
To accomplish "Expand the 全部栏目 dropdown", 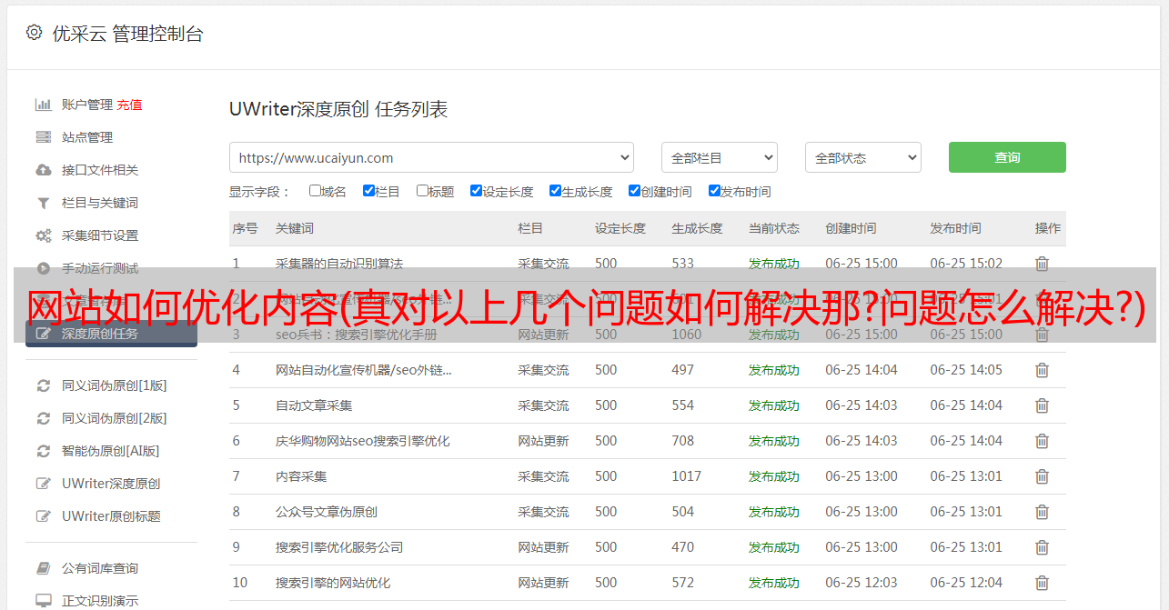I will [x=719, y=157].
